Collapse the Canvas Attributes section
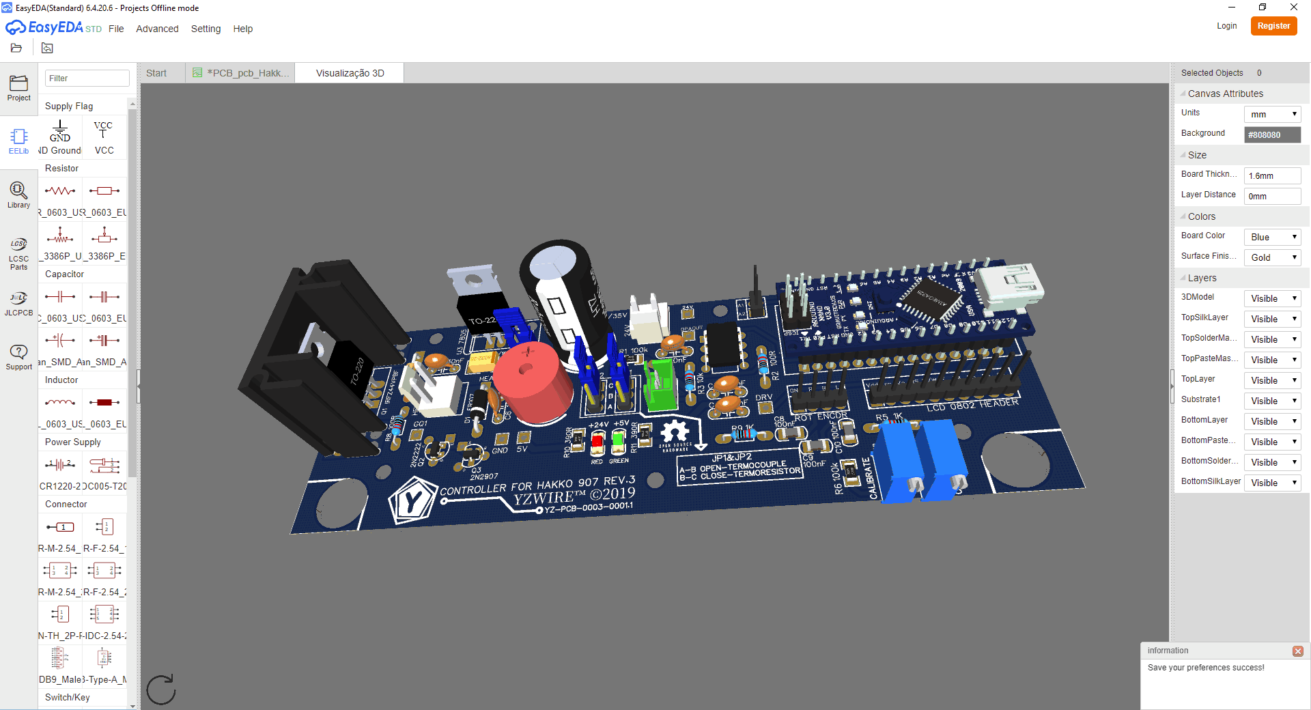Screen dimensions: 1311x710 (x=1183, y=94)
